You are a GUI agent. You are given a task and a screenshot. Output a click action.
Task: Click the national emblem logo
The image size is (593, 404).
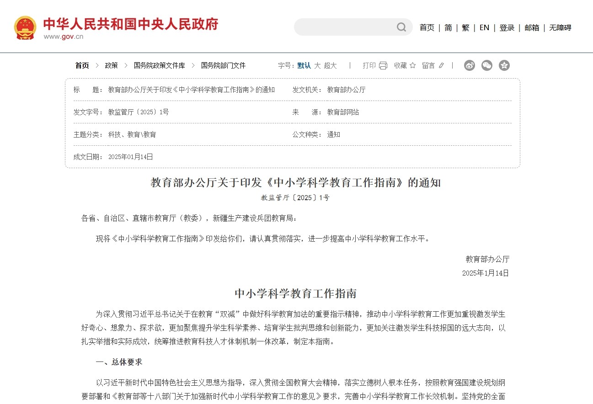(25, 27)
